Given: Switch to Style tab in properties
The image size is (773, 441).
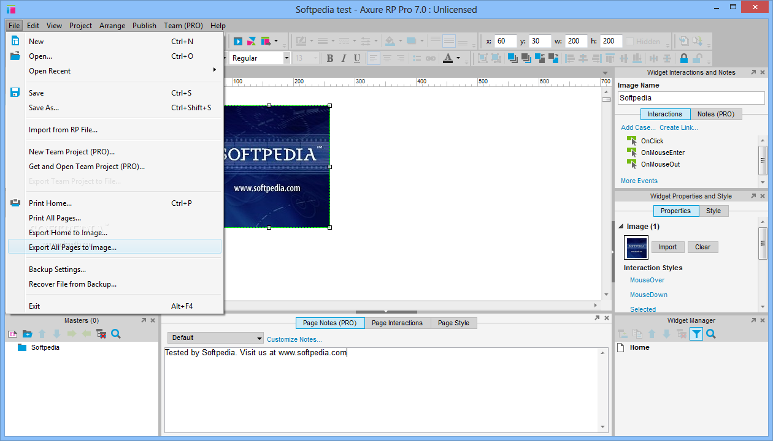Looking at the screenshot, I should point(713,211).
